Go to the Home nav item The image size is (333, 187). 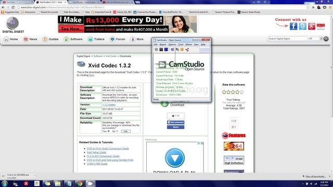11,39
